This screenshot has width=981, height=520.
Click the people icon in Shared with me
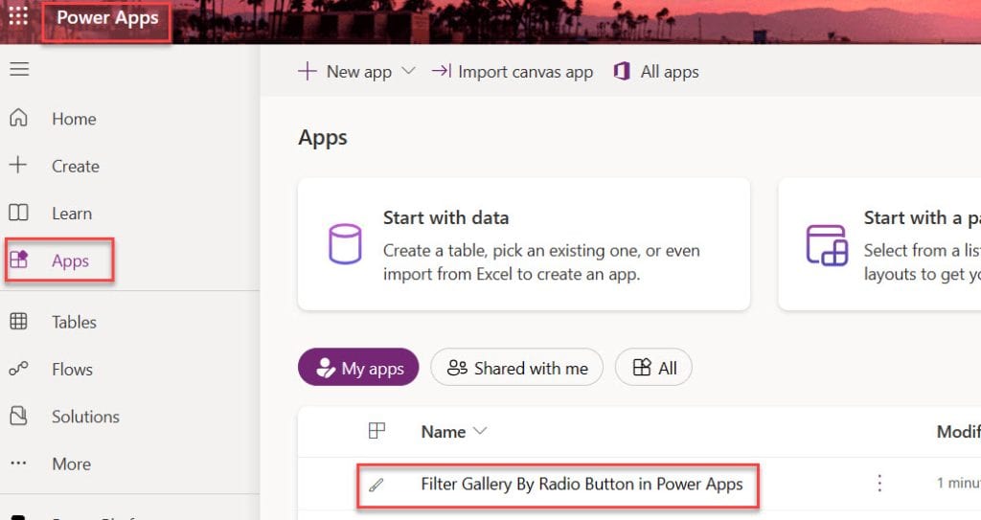coord(457,368)
